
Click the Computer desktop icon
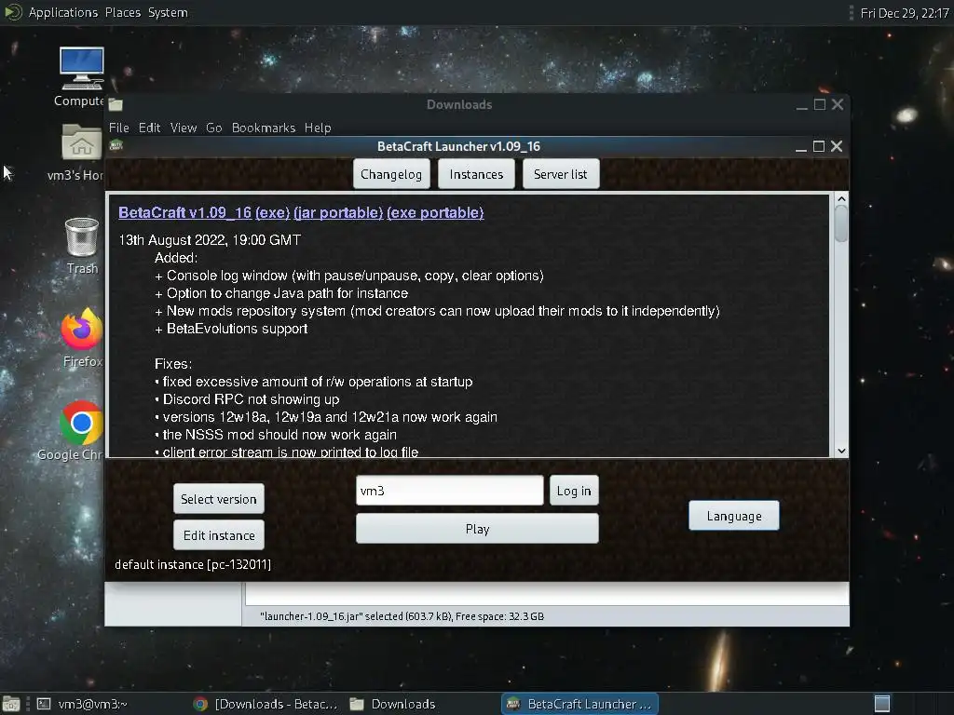click(x=82, y=68)
